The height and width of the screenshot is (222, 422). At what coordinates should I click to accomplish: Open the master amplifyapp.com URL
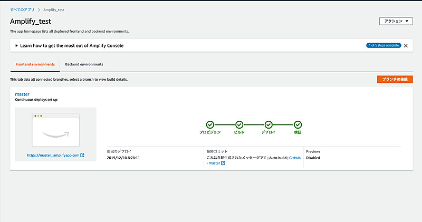click(53, 156)
